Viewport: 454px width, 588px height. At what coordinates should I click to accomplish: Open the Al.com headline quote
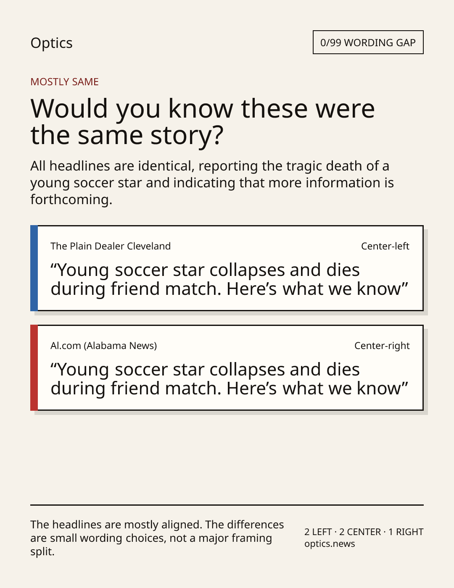point(230,379)
